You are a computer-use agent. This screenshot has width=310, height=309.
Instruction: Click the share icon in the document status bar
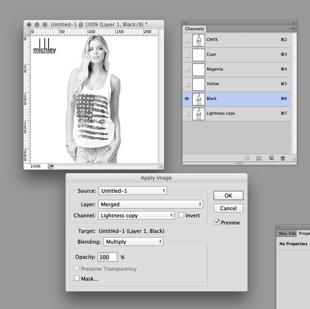51,166
